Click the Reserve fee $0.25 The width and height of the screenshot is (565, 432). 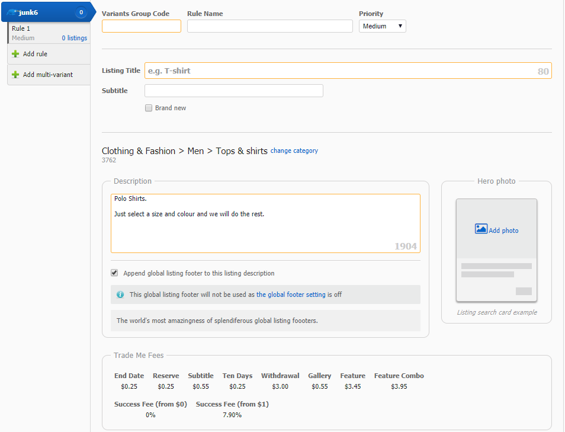166,386
